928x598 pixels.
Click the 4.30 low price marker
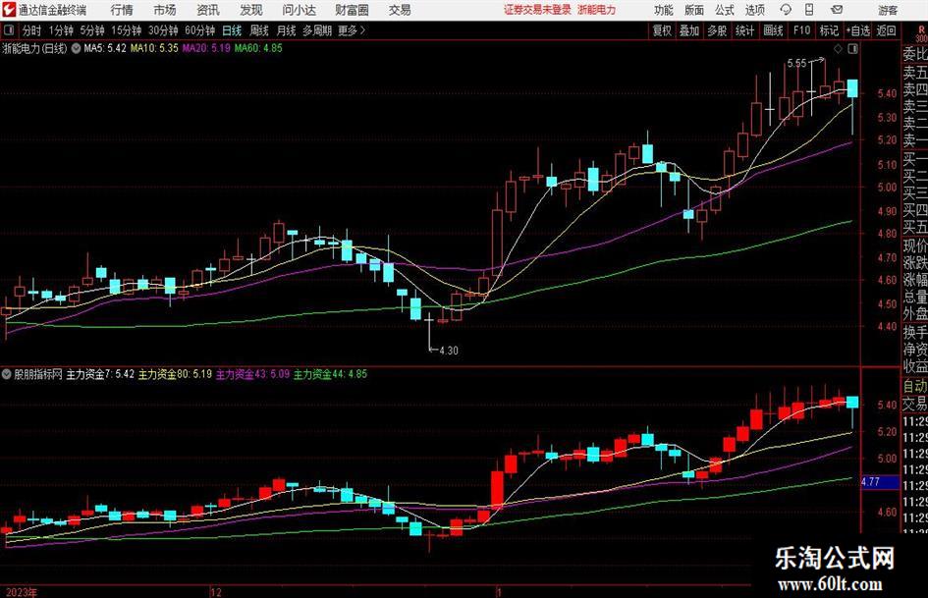[x=449, y=350]
